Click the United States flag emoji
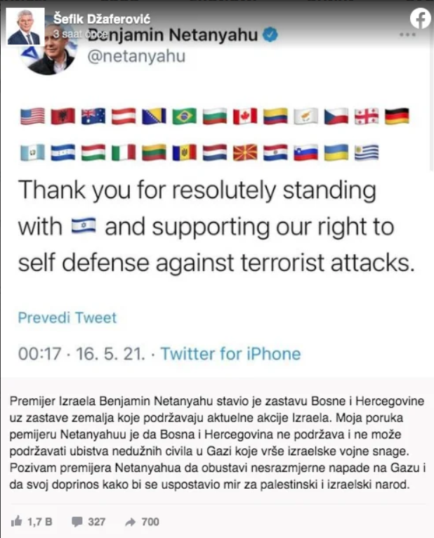 click(32, 116)
